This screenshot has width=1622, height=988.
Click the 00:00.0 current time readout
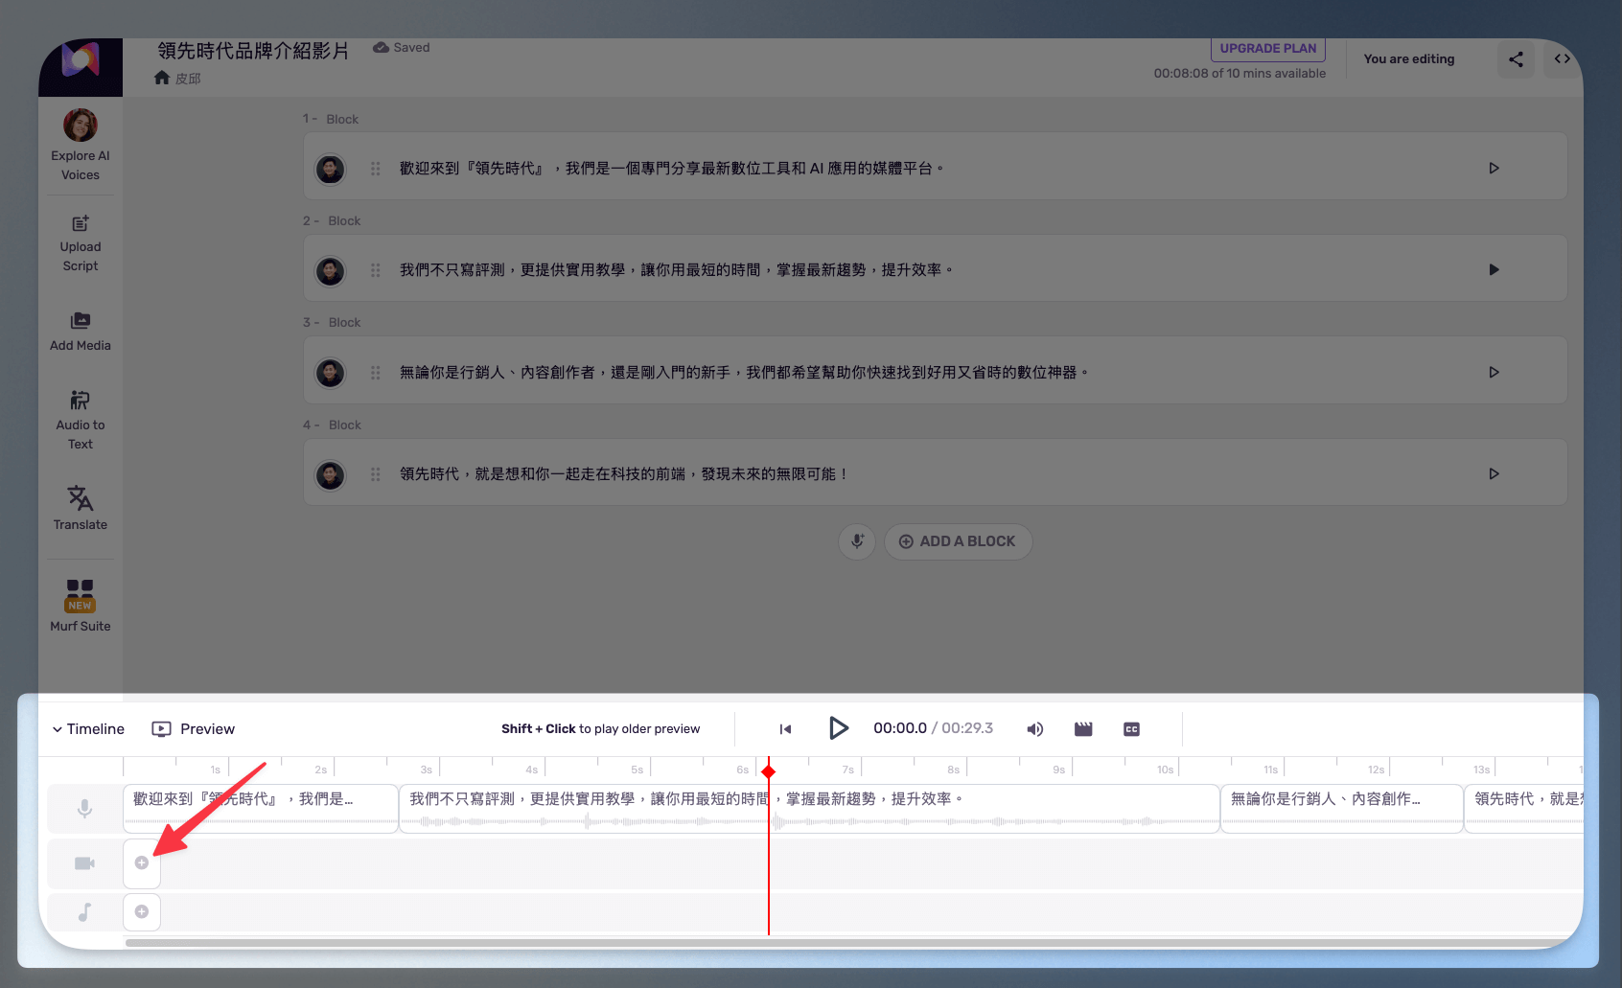900,728
